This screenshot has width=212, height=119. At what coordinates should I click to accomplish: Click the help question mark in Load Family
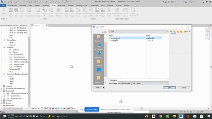[182, 27]
